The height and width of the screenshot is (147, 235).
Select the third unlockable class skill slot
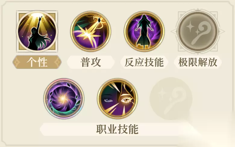click(171, 99)
